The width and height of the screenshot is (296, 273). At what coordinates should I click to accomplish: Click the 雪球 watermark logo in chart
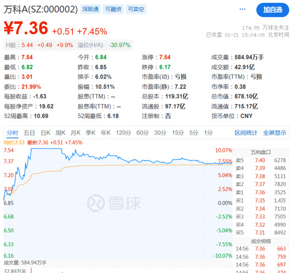coord(114,203)
